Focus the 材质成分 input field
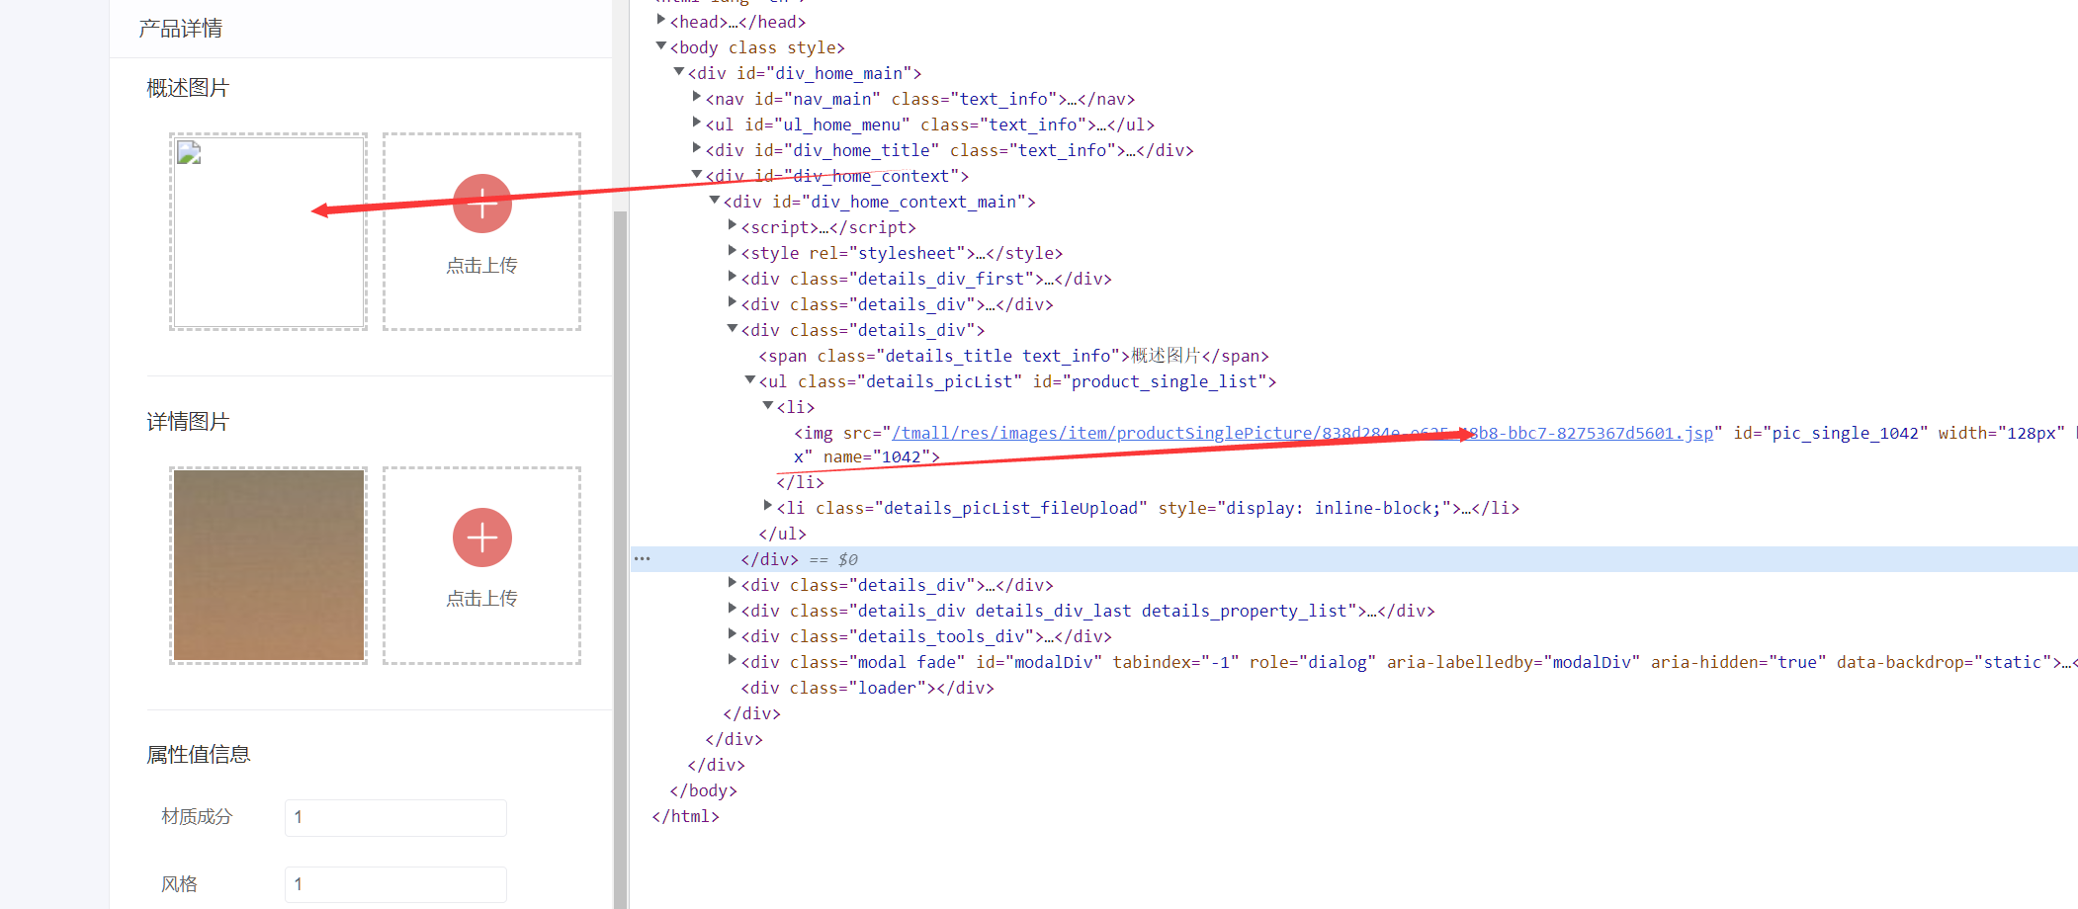This screenshot has height=909, width=2078. [395, 817]
